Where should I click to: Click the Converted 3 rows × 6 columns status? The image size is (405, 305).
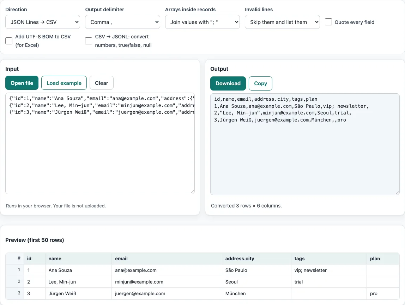click(246, 206)
